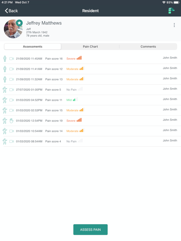Click No Pain label on score 5 row

pos(71,90)
